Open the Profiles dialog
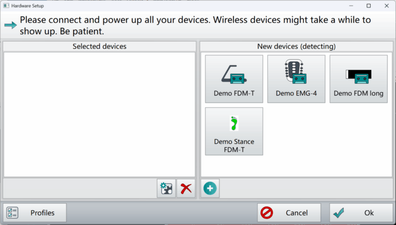Image resolution: width=396 pixels, height=225 pixels. pos(35,213)
